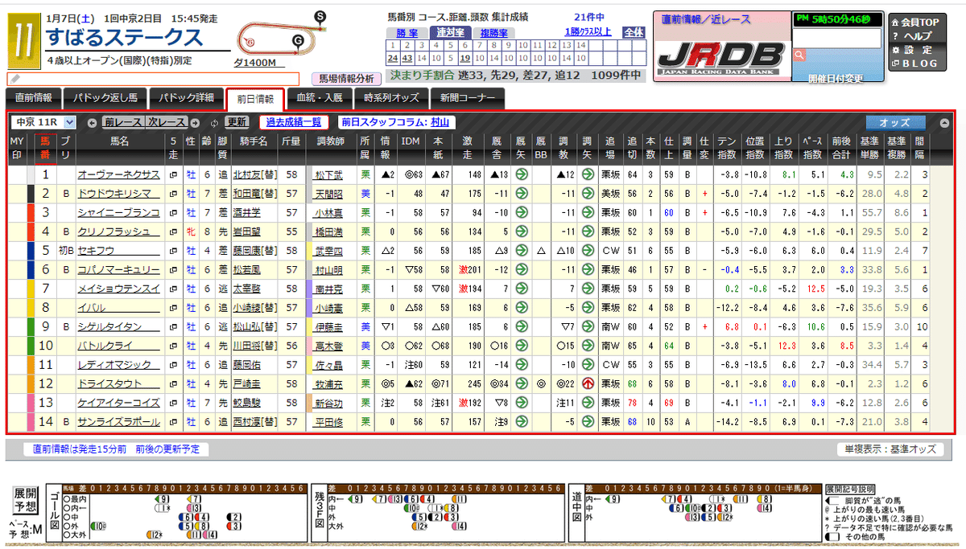This screenshot has height=549, width=966.
Task: Click the refresh icon beside 更新
Action: 213,123
